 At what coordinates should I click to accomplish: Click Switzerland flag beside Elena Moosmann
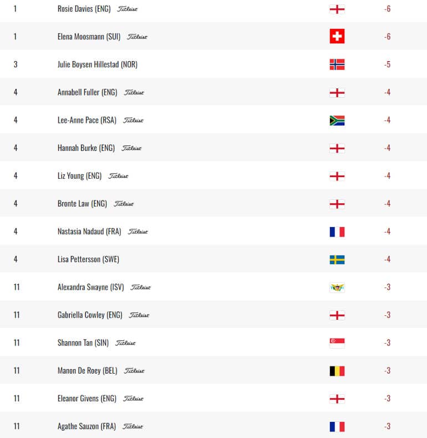(x=337, y=37)
